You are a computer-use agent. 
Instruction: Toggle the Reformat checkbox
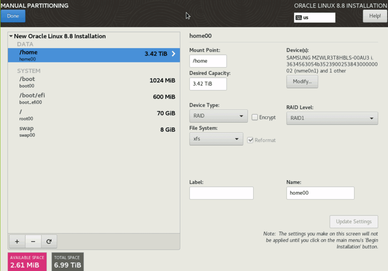click(250, 140)
